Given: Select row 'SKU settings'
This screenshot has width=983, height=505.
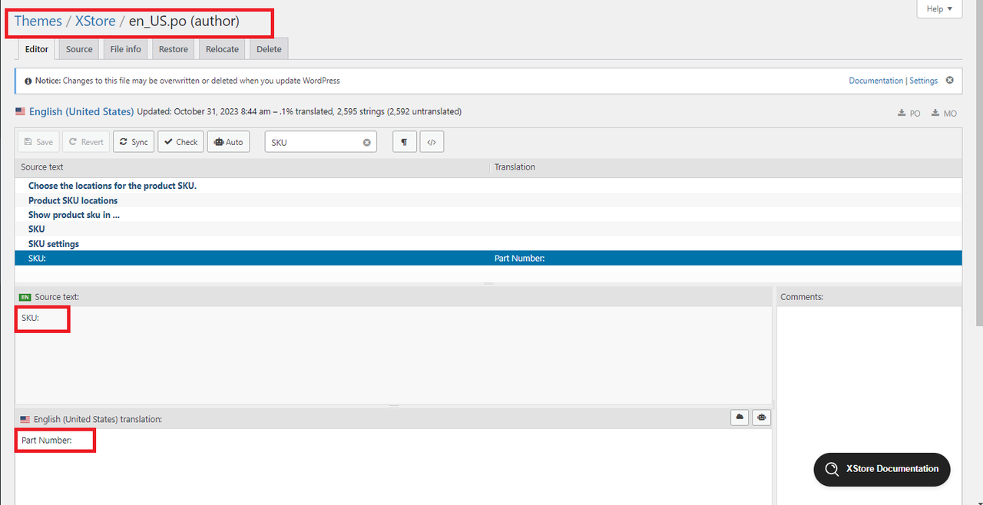Looking at the screenshot, I should pos(488,244).
